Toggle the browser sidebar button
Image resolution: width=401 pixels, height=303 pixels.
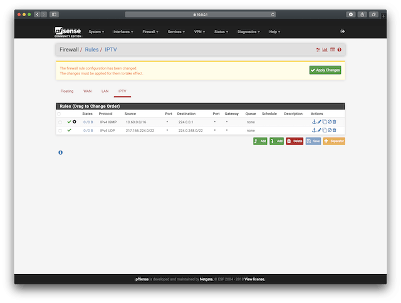[55, 14]
